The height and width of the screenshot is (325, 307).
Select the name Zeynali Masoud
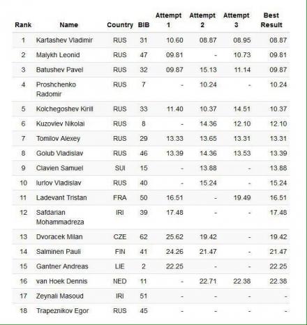(60, 296)
